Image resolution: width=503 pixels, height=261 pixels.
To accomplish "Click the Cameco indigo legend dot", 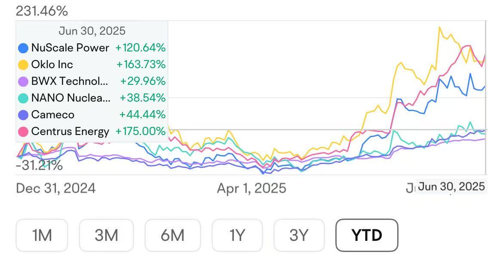I will click(23, 115).
